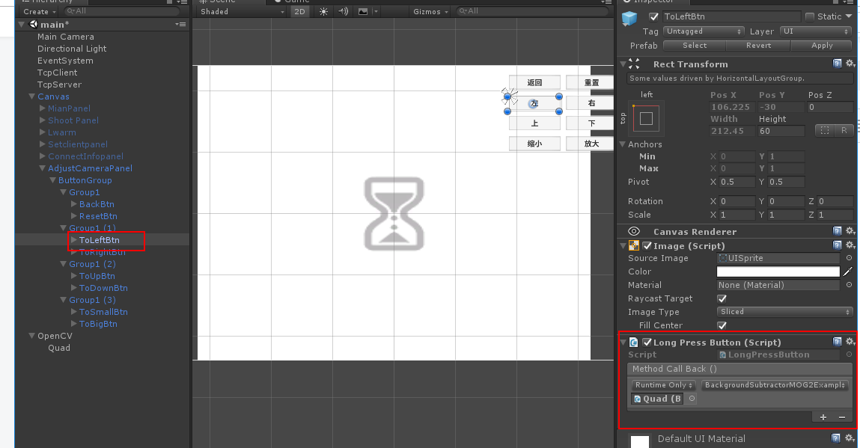Toggle the Static checkbox
Viewport: 860px width, 448px height.
coord(810,17)
